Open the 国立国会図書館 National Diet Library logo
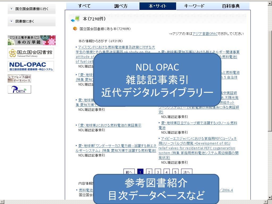Viewport: 272px width, 204px height. pyautogui.click(x=31, y=53)
